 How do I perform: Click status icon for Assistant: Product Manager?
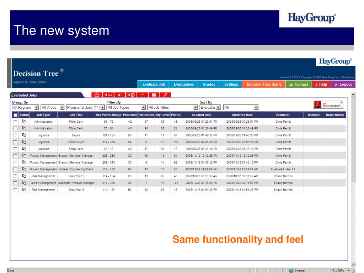coord(24,183)
